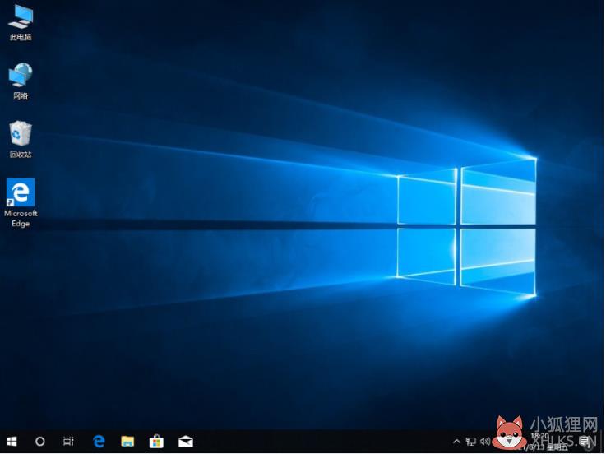Select the Microsoft Edge desktop shortcut
Image resolution: width=606 pixels, height=454 pixels.
21,203
